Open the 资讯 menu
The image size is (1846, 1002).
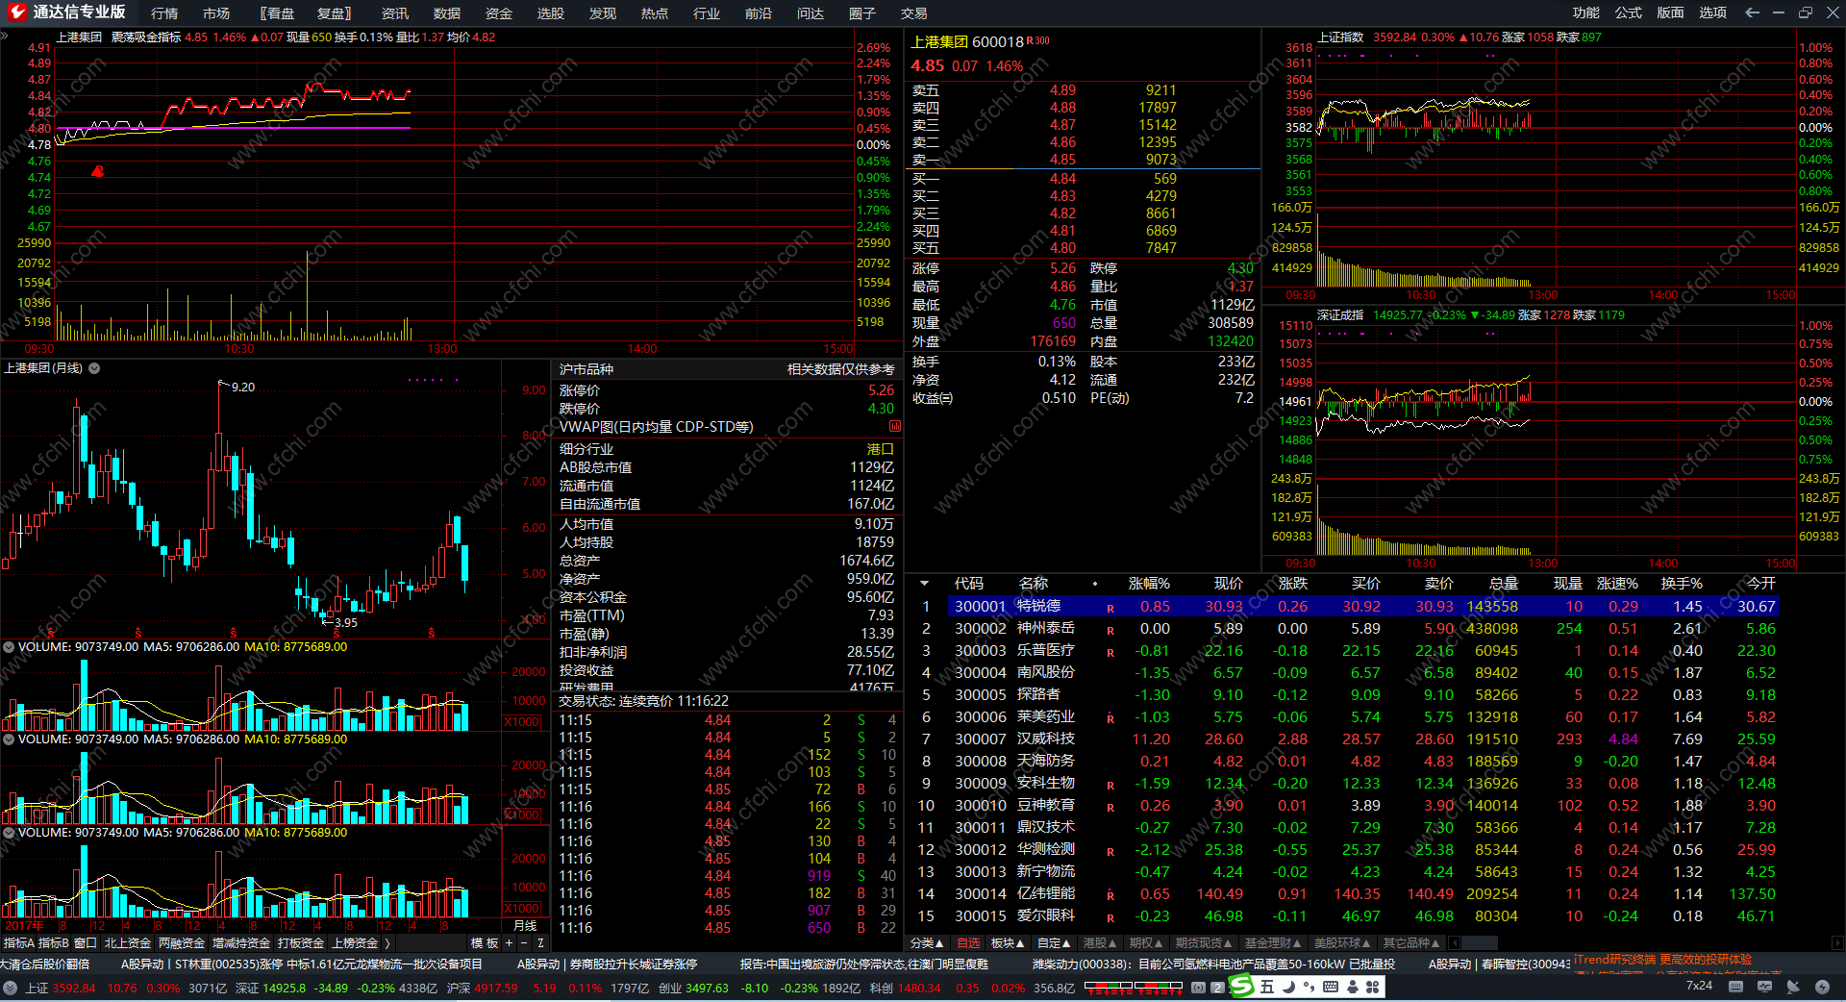395,13
